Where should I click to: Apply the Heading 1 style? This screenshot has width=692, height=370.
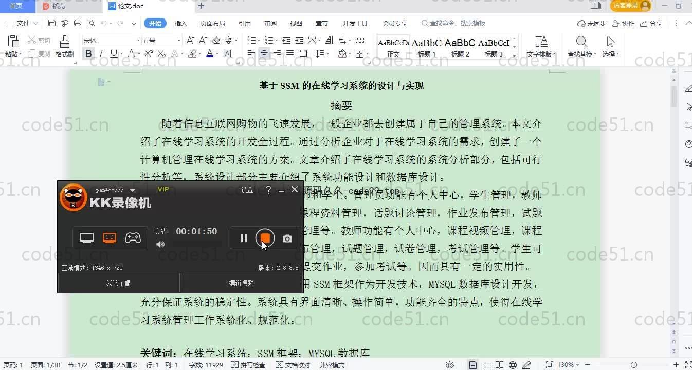[427, 46]
